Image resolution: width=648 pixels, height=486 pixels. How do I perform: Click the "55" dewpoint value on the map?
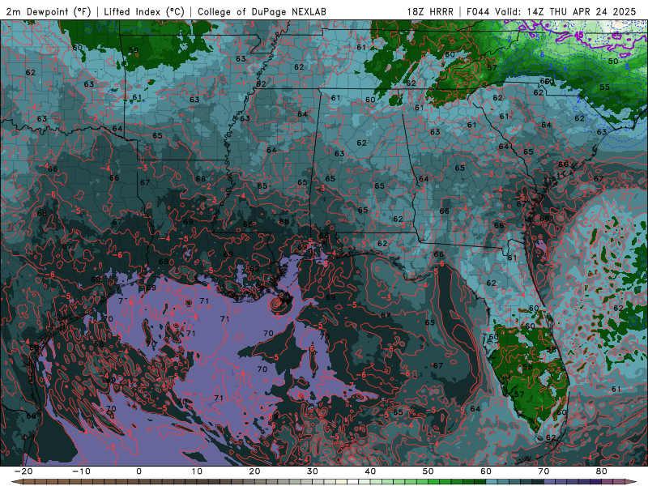(x=604, y=87)
